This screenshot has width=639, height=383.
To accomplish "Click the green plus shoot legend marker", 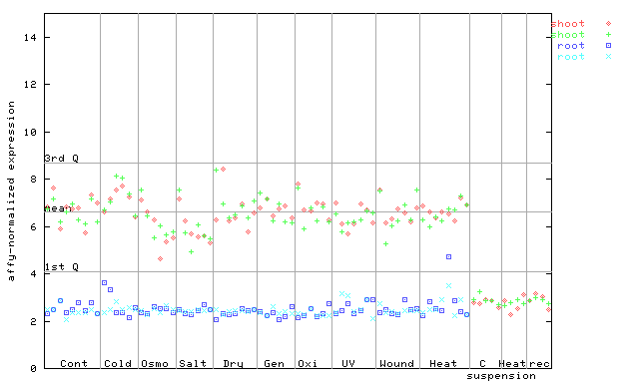I will point(608,35).
